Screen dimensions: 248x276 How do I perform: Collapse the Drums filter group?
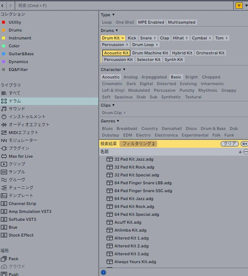point(117,30)
